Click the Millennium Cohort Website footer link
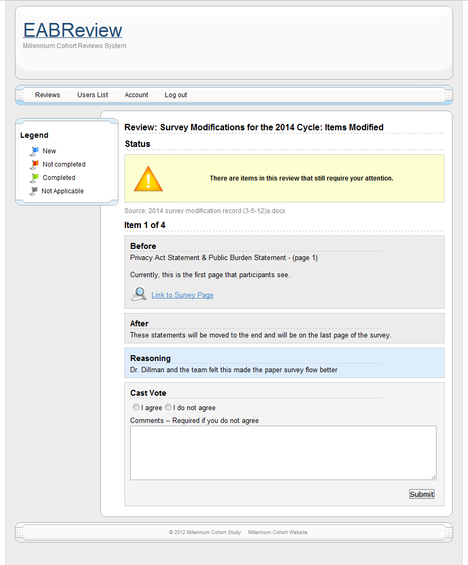This screenshot has height=565, width=468. [277, 532]
